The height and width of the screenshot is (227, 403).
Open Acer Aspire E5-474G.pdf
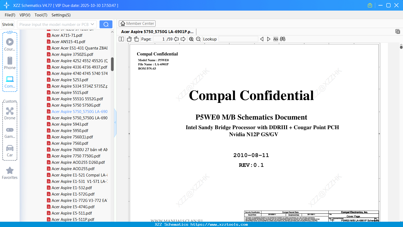point(73,207)
